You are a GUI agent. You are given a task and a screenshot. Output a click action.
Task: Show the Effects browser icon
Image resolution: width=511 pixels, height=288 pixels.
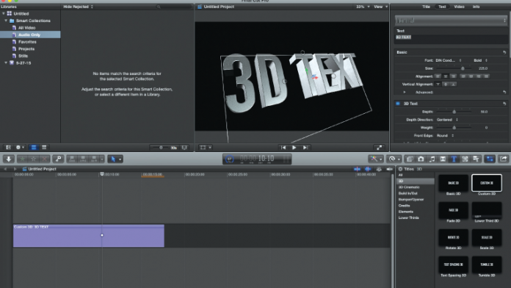coord(410,159)
